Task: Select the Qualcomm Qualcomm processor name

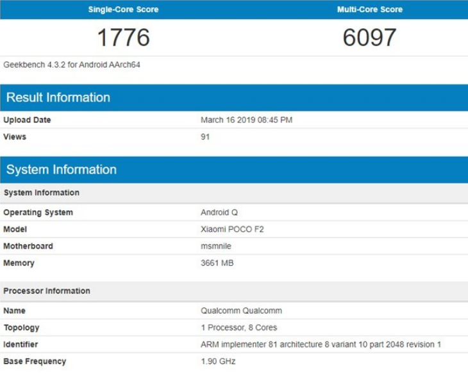Action: [x=242, y=311]
